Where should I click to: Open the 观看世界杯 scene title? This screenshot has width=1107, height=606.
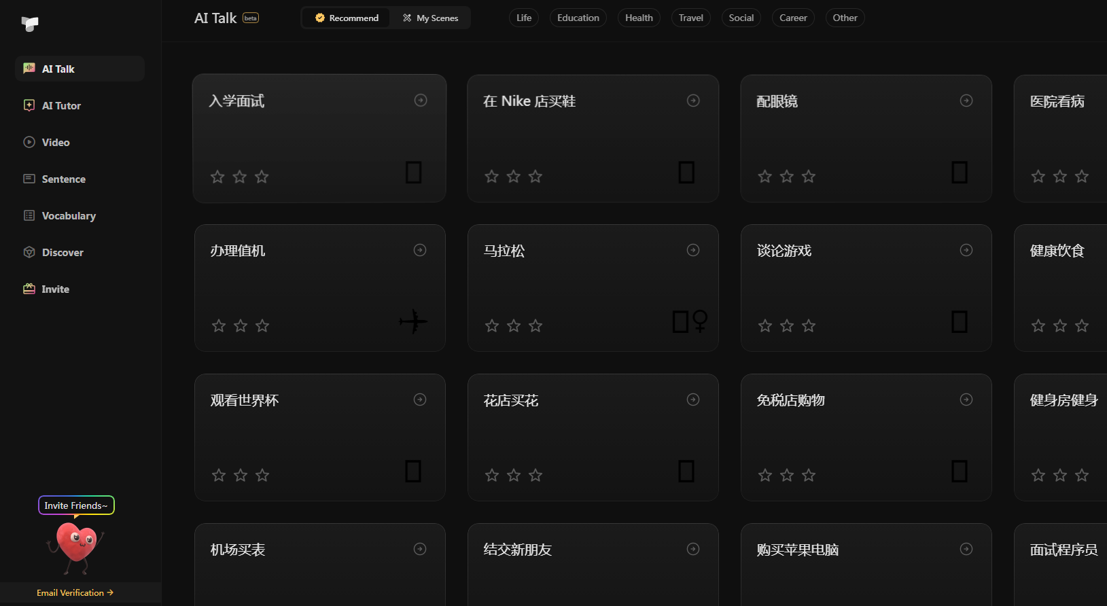click(245, 400)
